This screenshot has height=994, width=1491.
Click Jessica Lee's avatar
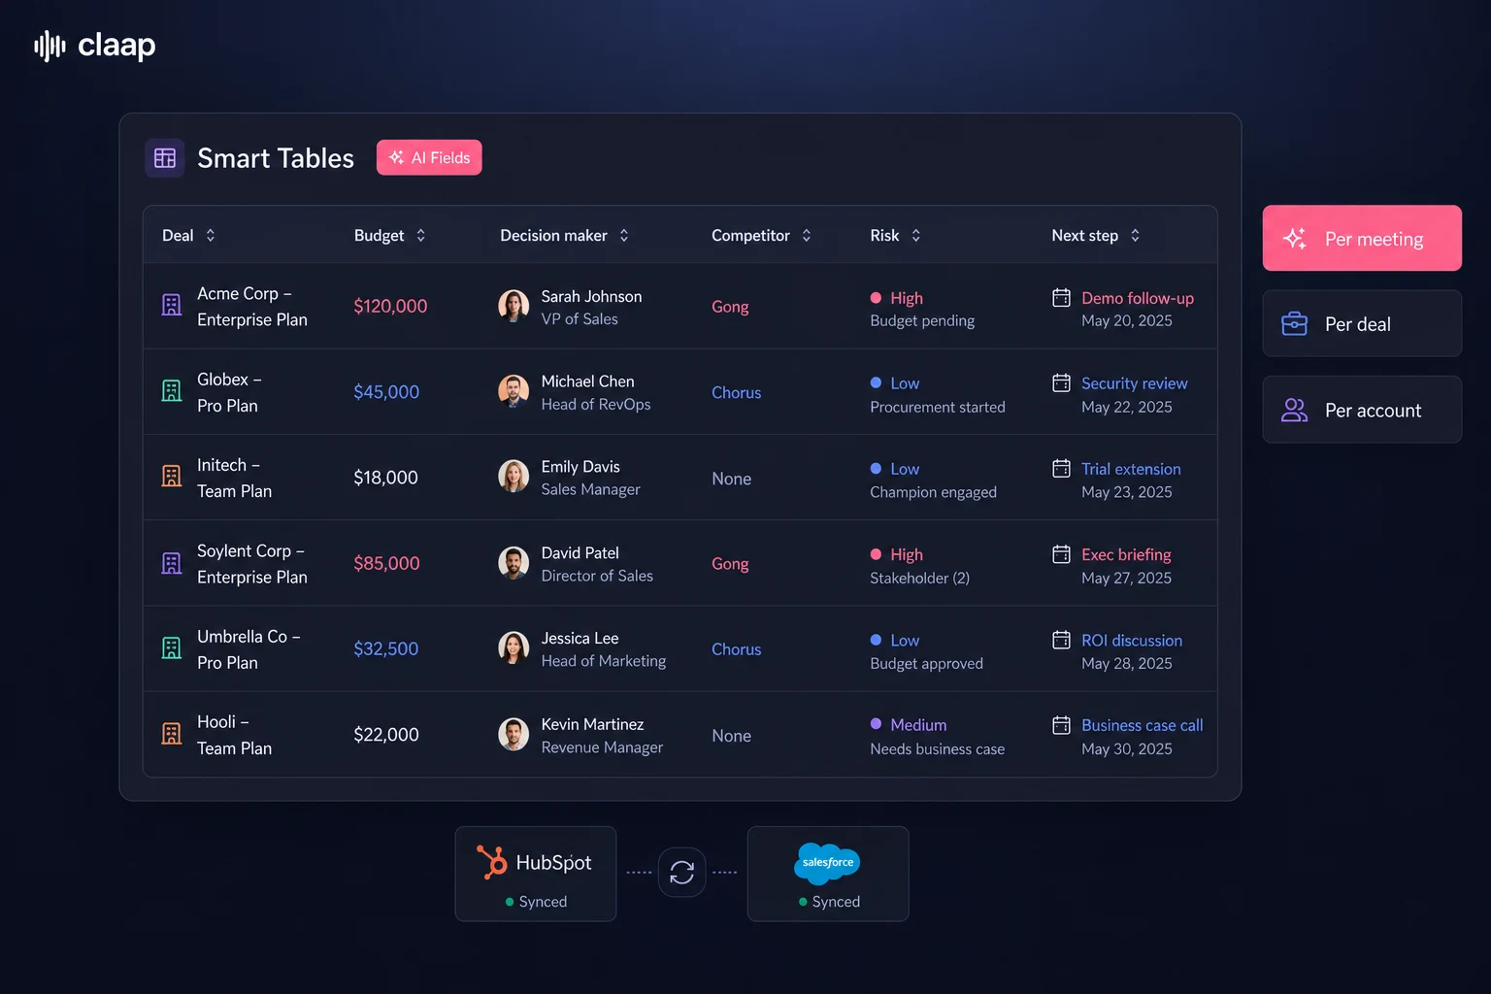(514, 647)
